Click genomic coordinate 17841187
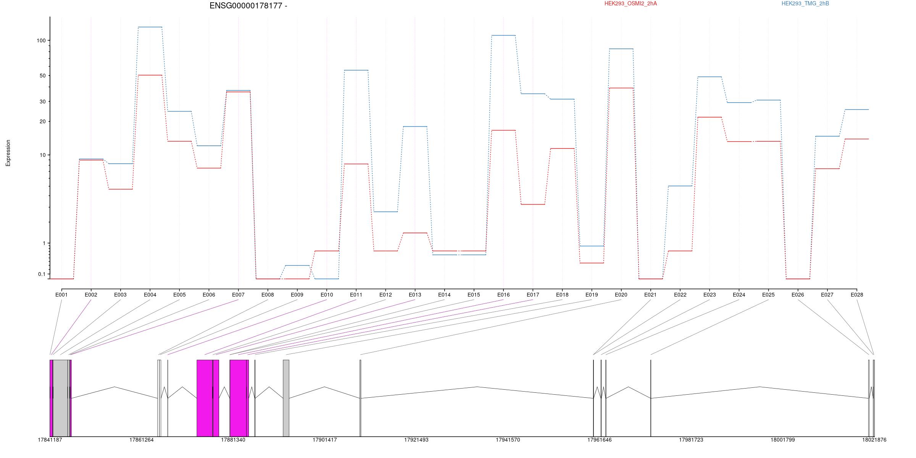 [x=50, y=440]
